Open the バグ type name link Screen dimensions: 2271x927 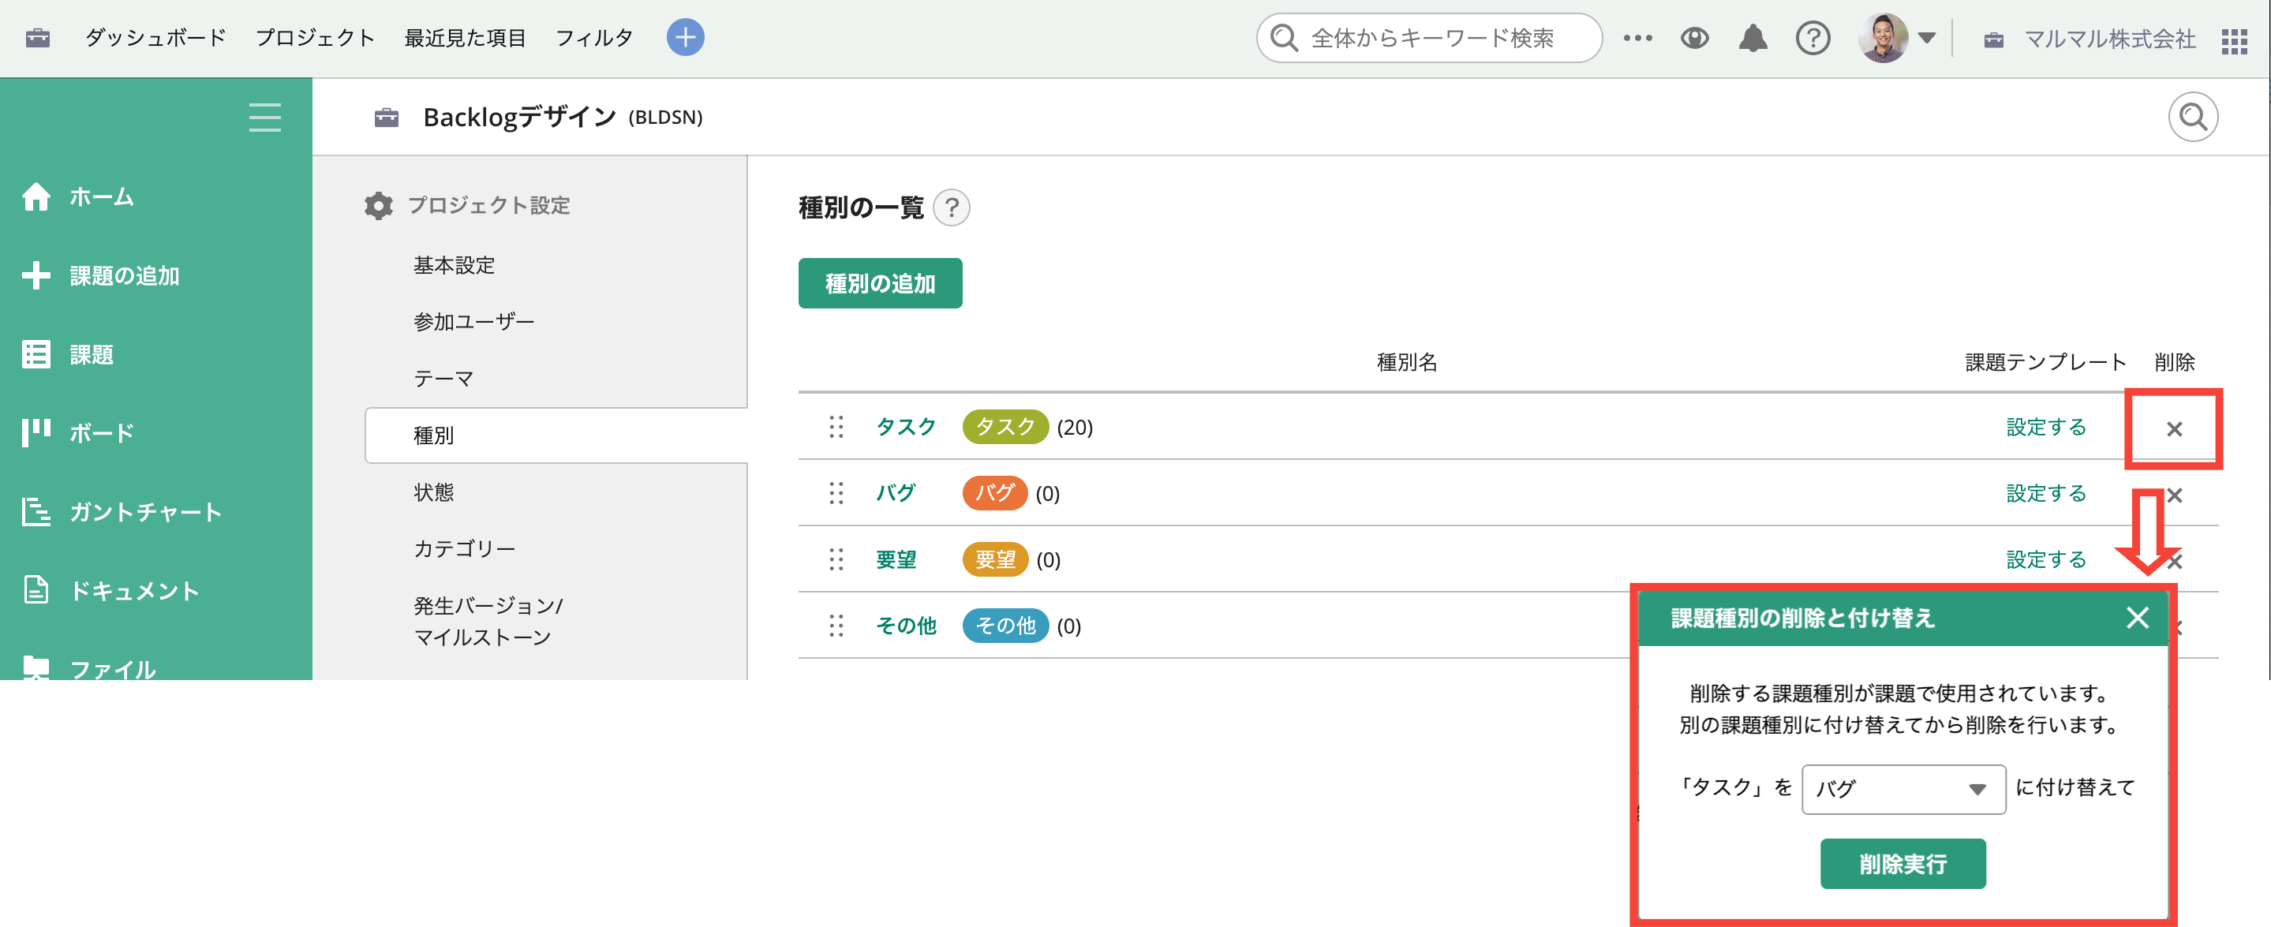896,493
